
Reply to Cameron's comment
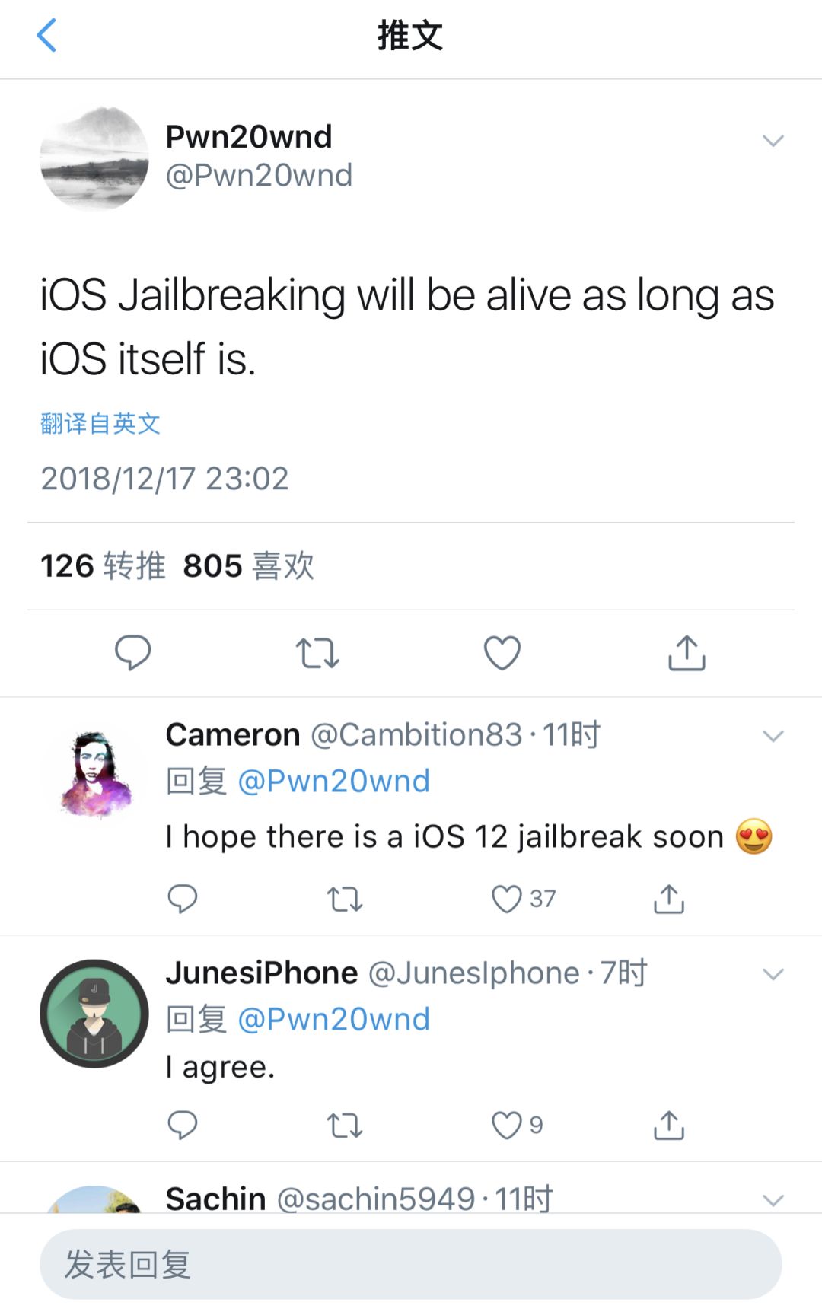(183, 899)
